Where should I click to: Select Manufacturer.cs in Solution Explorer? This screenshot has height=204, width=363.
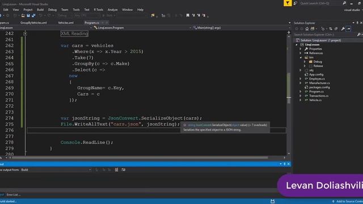319,83
